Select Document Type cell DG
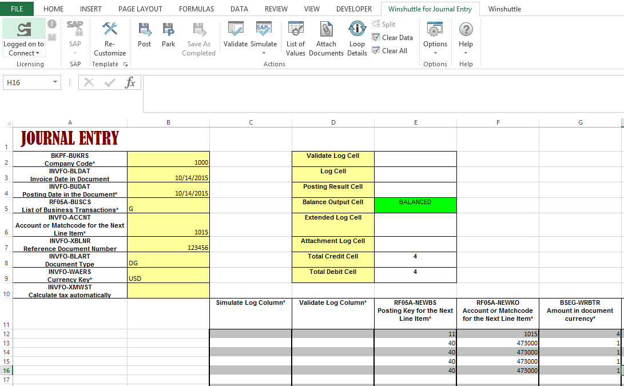 [x=168, y=260]
